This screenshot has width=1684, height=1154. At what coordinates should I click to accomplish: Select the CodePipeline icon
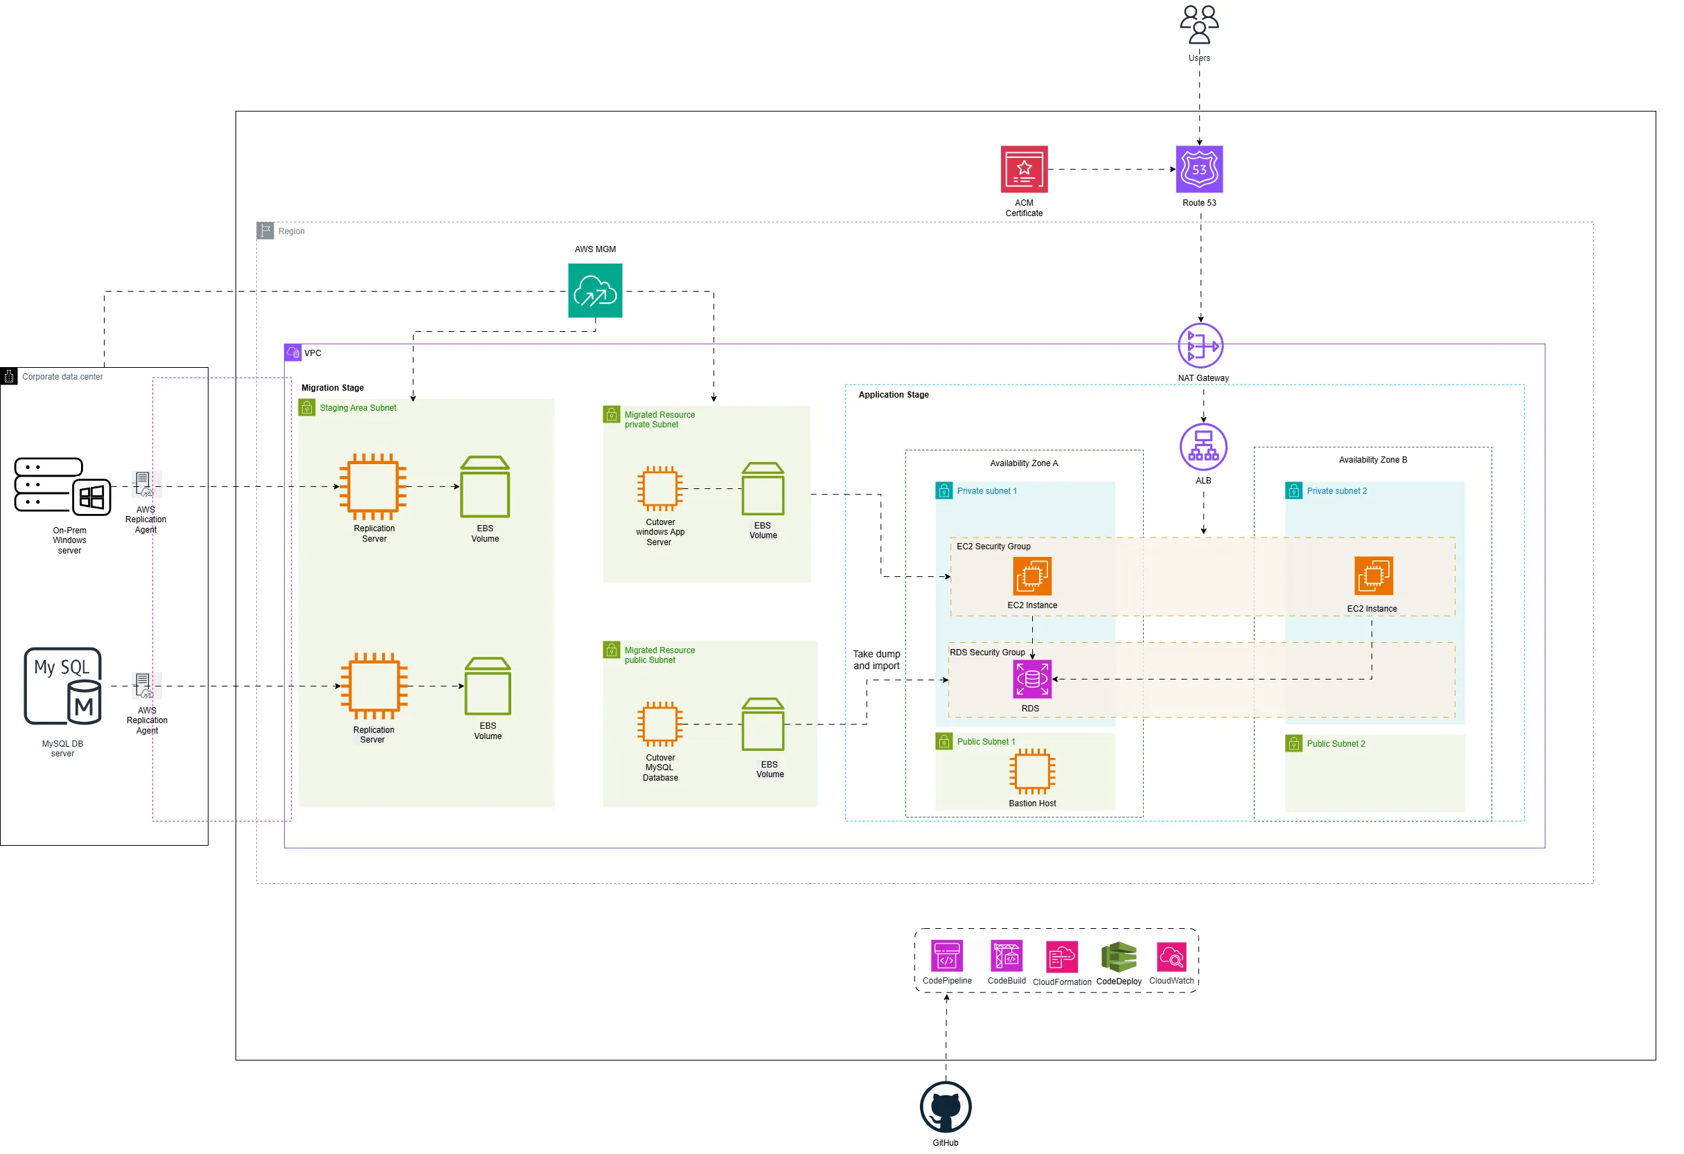click(x=946, y=956)
